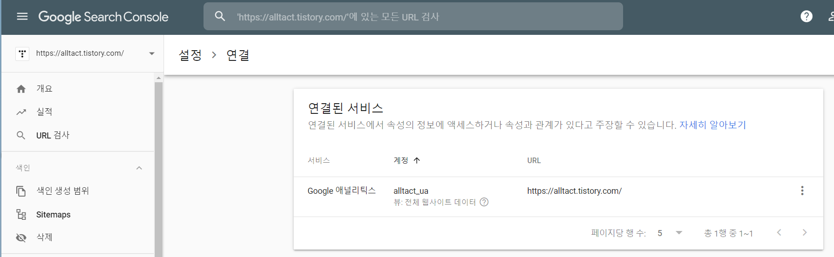Click the alltact.tistory.com property favicon

tap(22, 53)
